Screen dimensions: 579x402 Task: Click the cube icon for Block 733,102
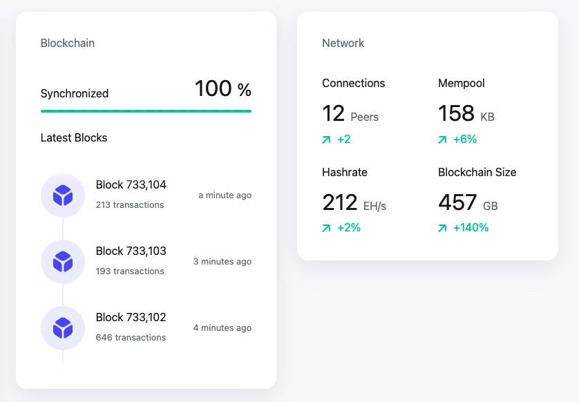63,328
